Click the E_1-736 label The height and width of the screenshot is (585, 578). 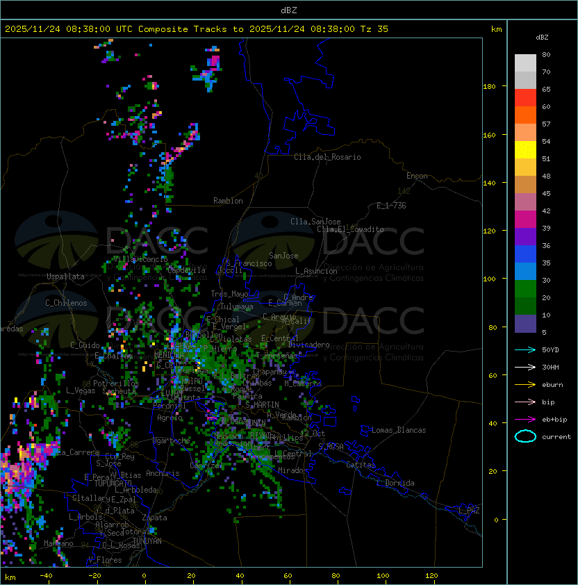pos(391,206)
